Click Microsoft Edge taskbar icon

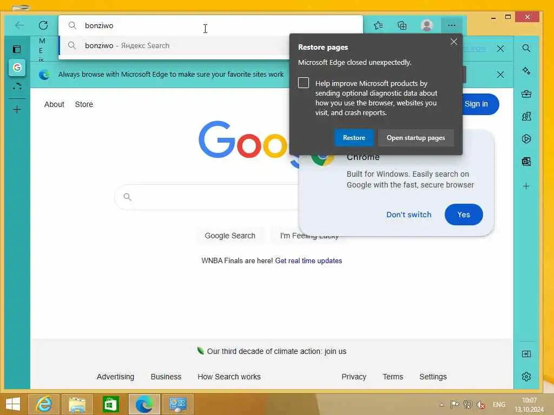pos(144,404)
